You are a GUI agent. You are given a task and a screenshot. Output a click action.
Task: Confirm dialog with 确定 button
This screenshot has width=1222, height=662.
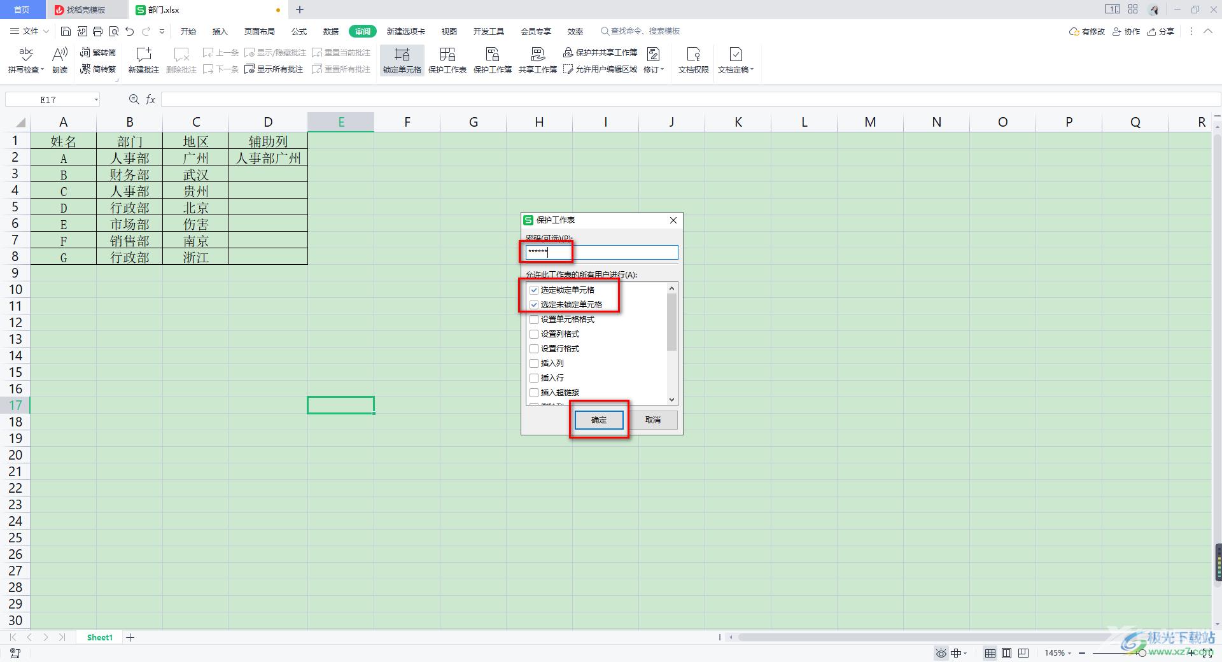[599, 420]
